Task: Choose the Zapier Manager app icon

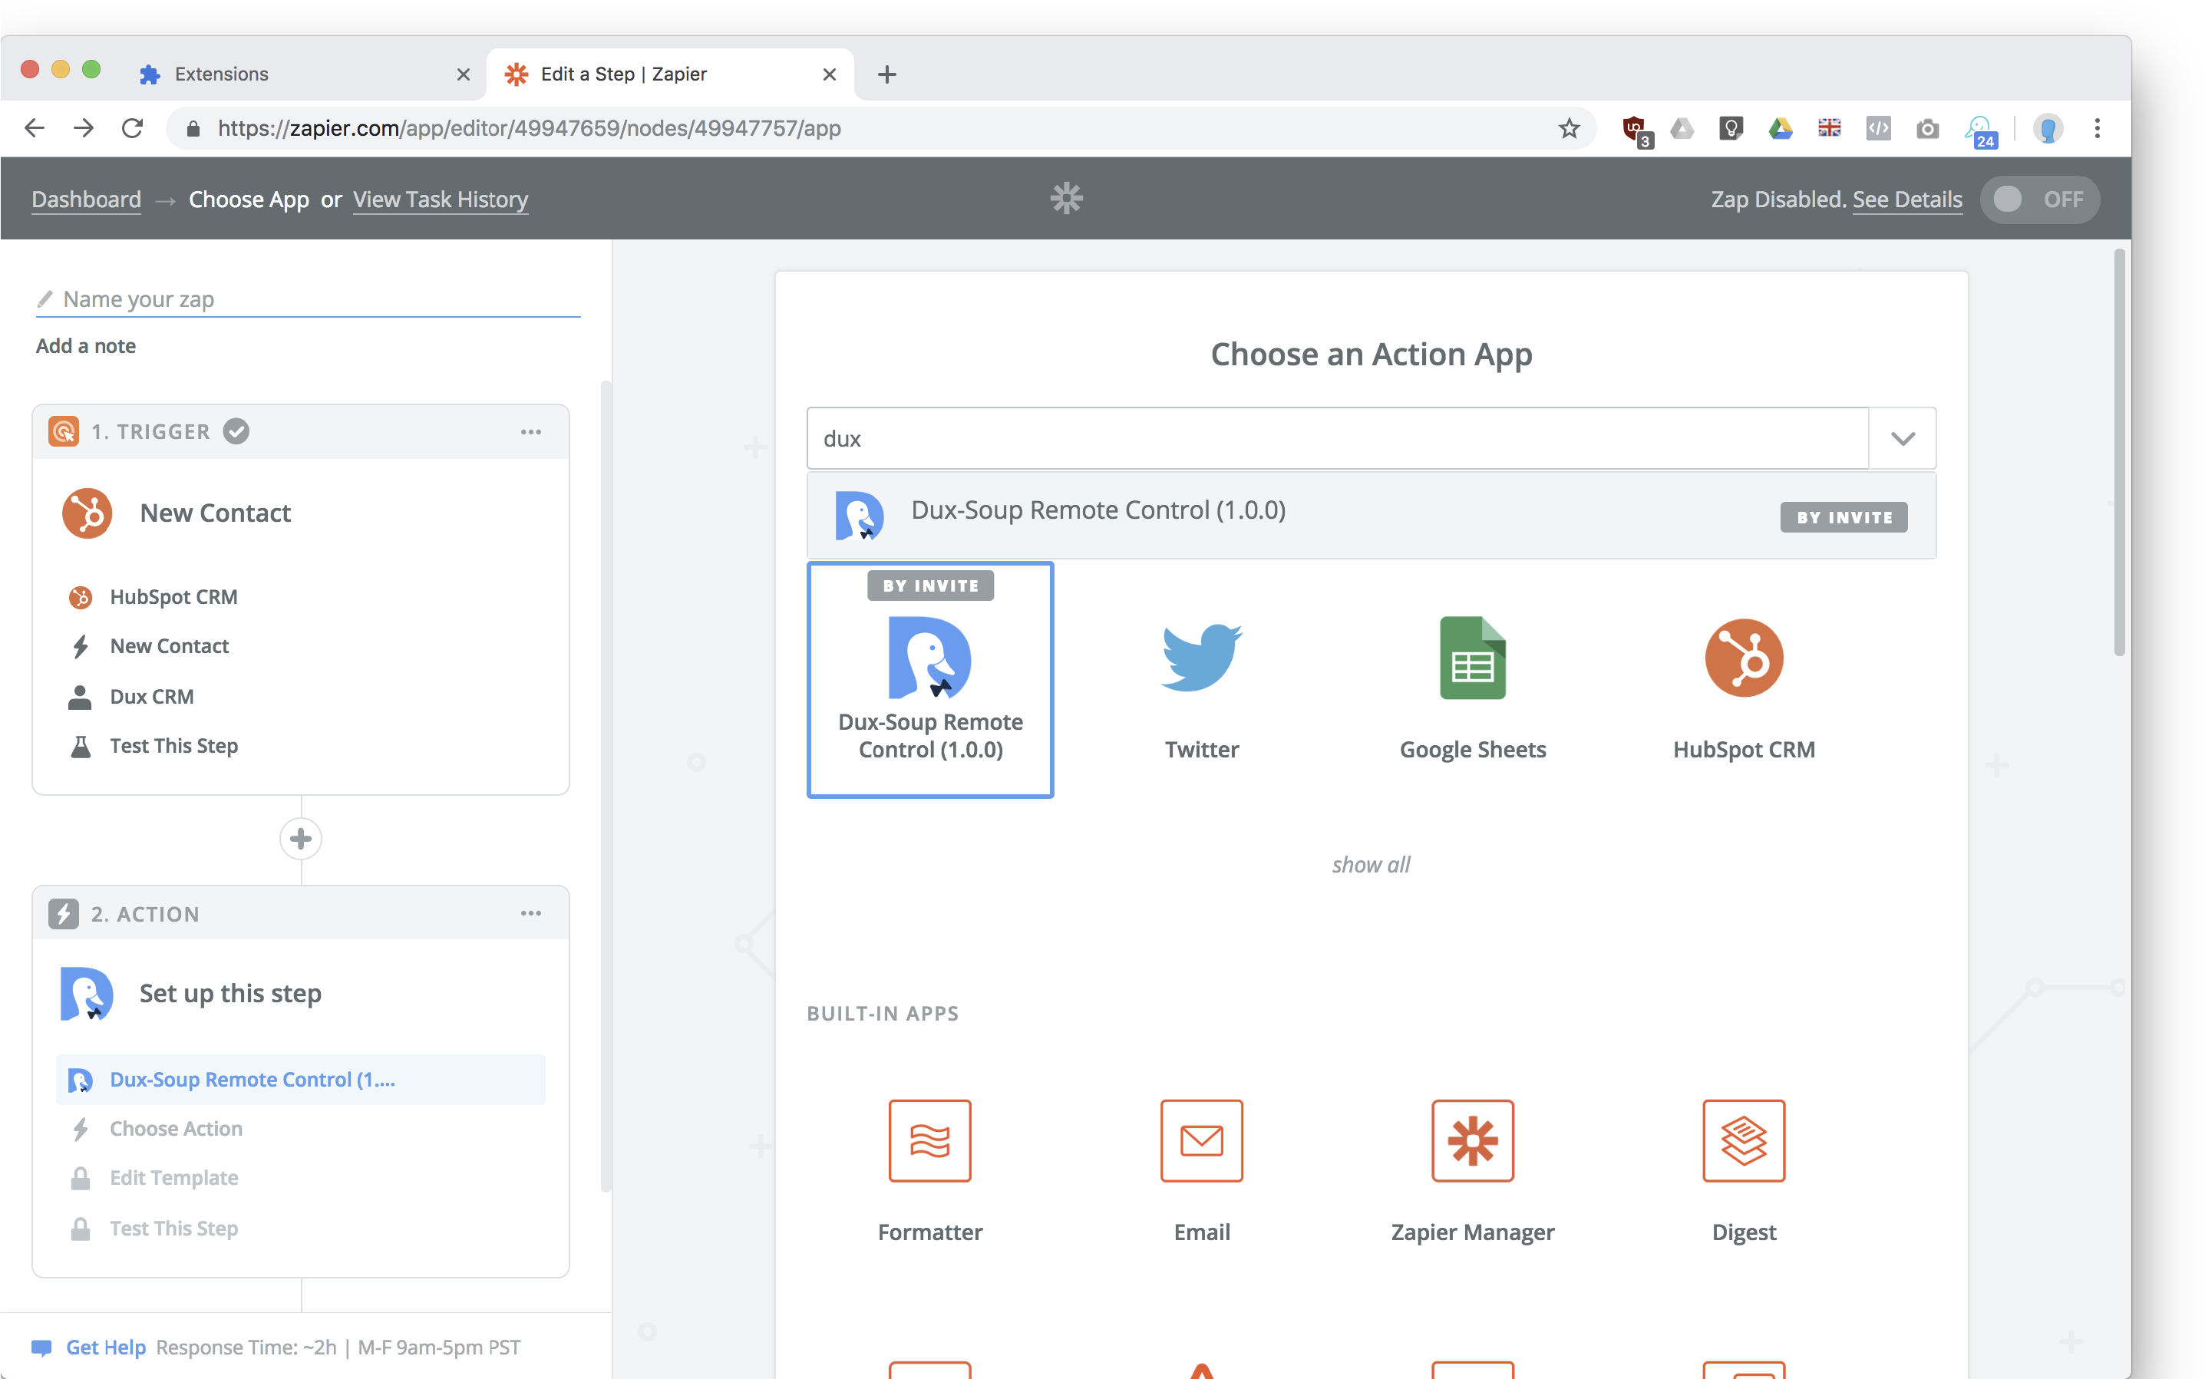Action: [x=1472, y=1140]
